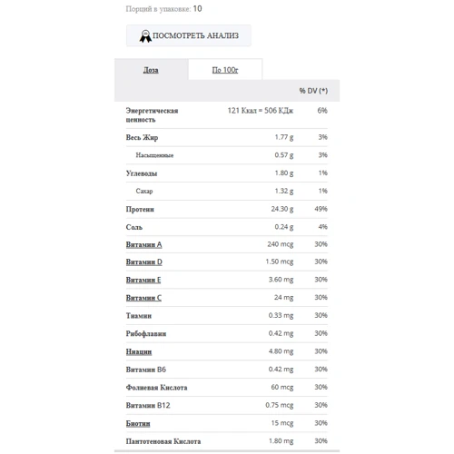Follow the Витамин C link

(x=143, y=298)
